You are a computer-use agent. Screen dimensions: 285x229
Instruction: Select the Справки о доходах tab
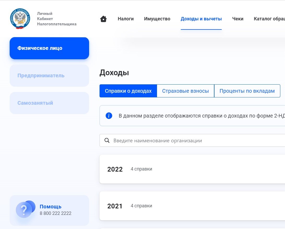click(128, 91)
